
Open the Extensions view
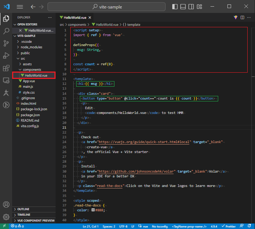(6, 68)
